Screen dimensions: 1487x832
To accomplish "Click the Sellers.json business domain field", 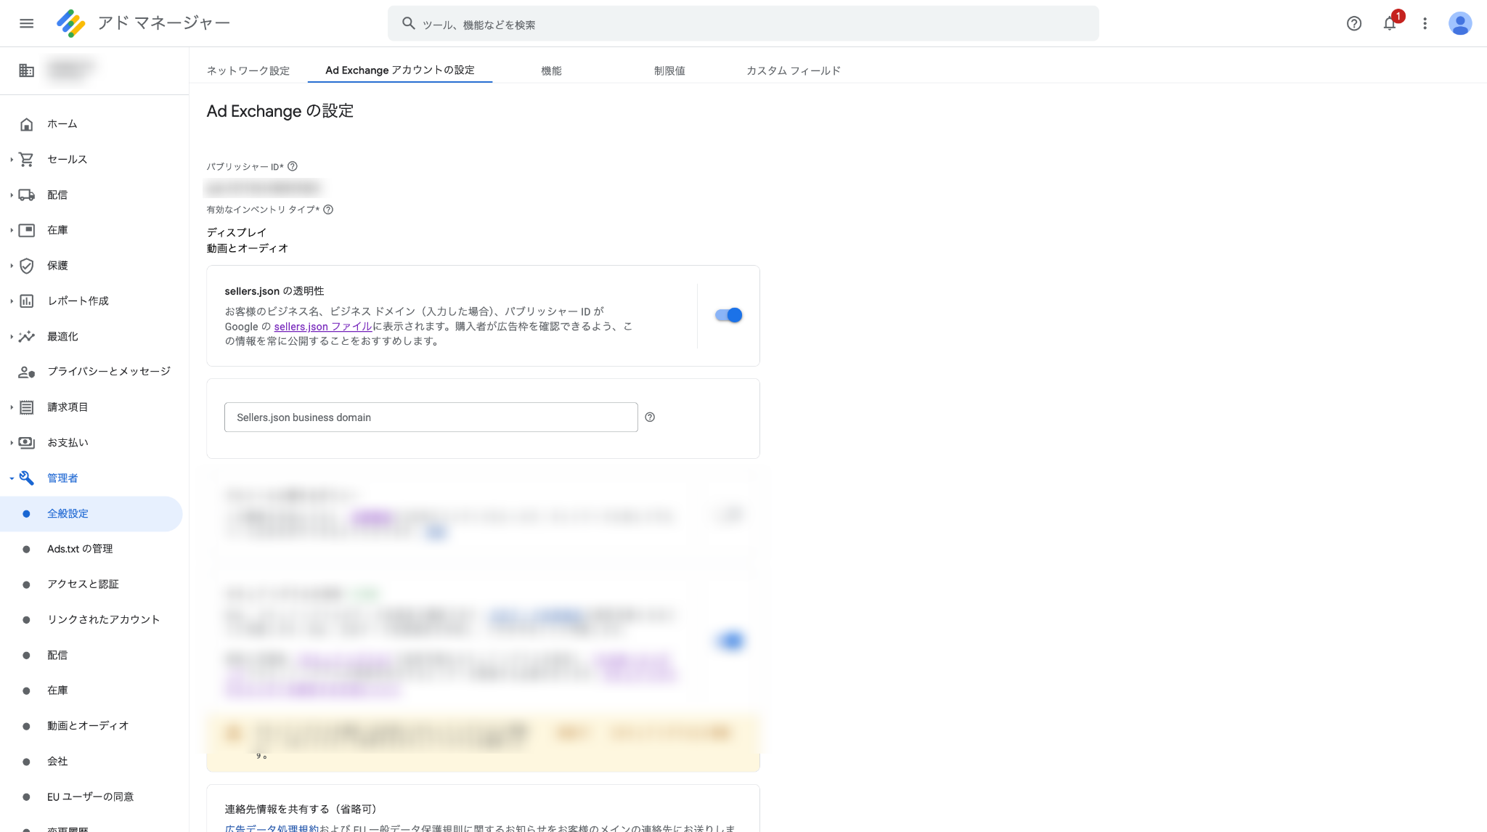I will [x=431, y=417].
